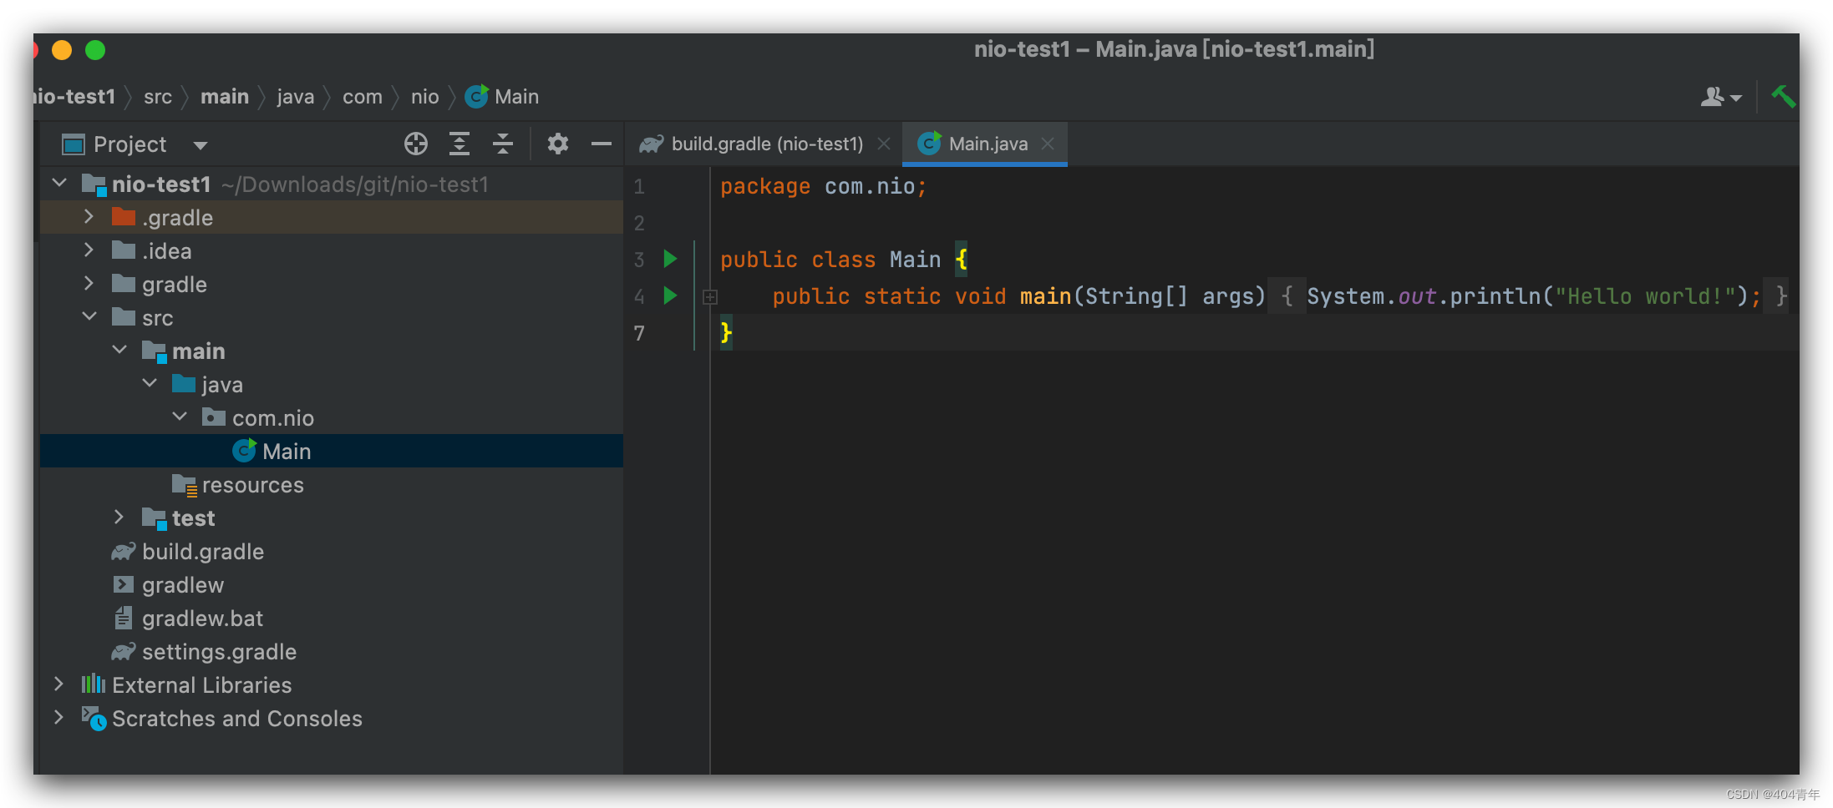Viewport: 1833px width, 808px height.
Task: Close the build.gradle tab with its x button
Action: [x=884, y=143]
